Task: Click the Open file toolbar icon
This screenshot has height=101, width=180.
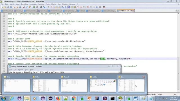Action: (x=4, y=7)
